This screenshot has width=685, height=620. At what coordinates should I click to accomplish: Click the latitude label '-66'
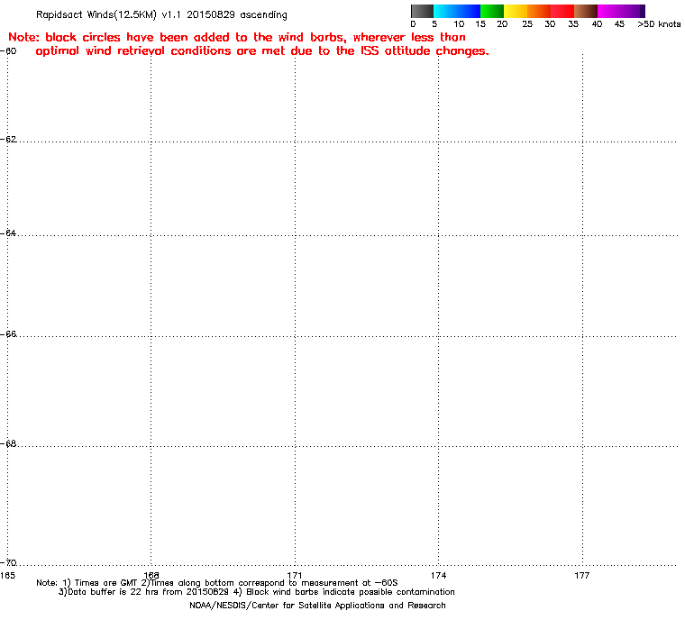pyautogui.click(x=8, y=333)
